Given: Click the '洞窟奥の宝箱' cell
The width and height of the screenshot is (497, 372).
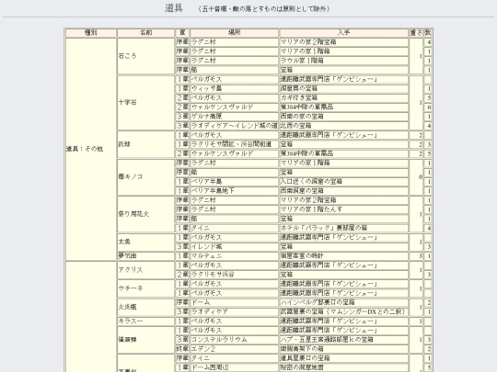Looking at the screenshot, I should click(x=344, y=88).
